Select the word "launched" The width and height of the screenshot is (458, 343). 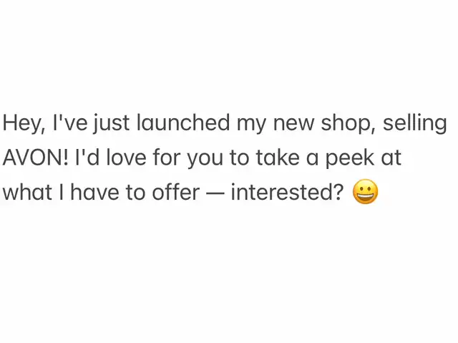183,122
